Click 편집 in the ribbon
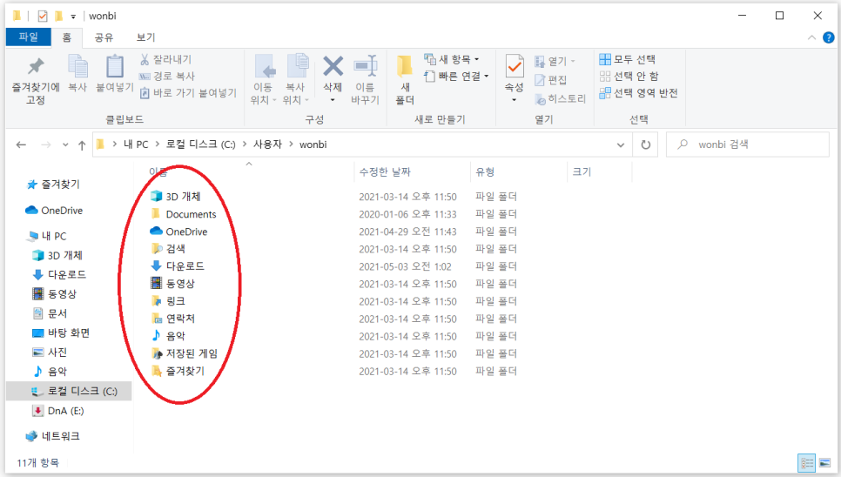 (x=551, y=80)
